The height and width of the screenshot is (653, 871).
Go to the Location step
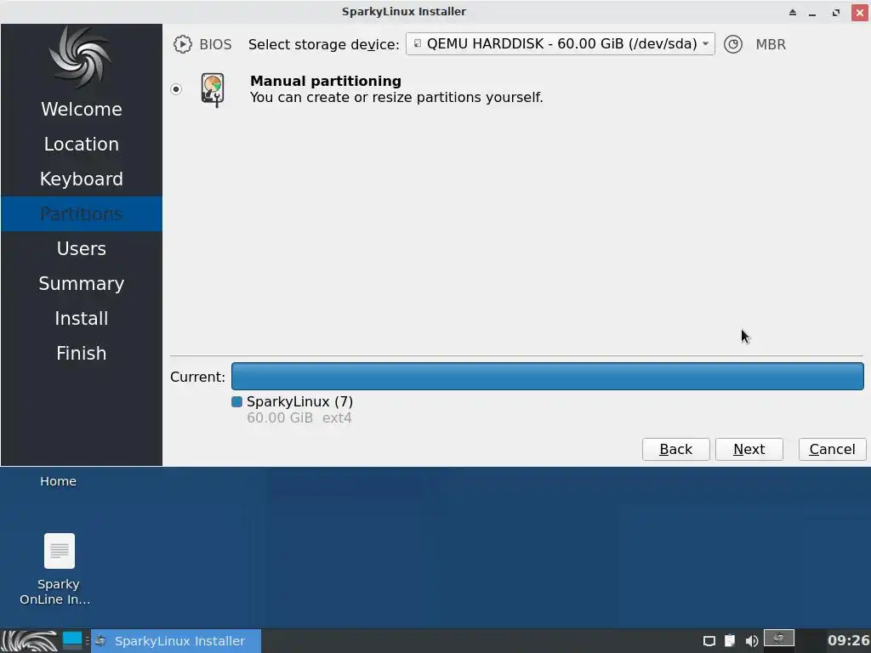pos(81,144)
